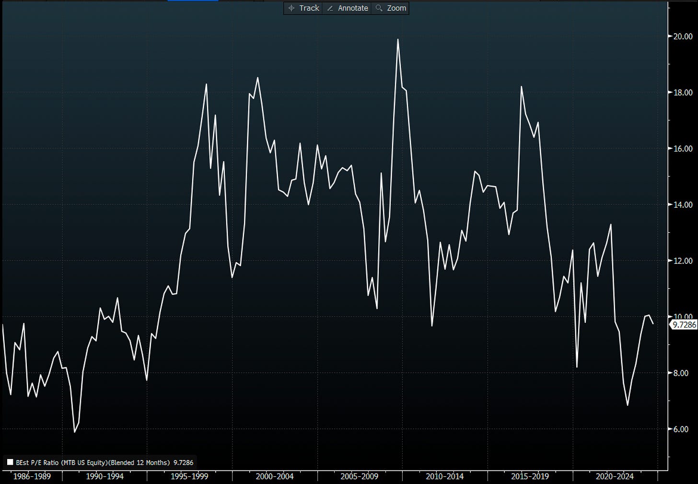The image size is (698, 484).
Task: Click the 2010-2014 time axis label
Action: [x=445, y=476]
